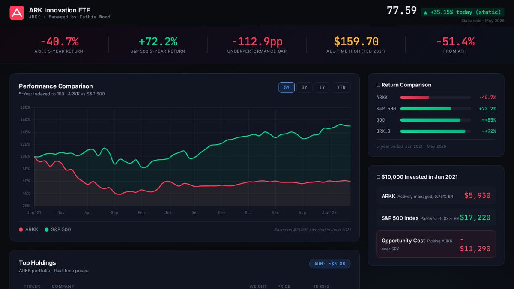Click the Jun'21 x-axis label

tap(34, 212)
